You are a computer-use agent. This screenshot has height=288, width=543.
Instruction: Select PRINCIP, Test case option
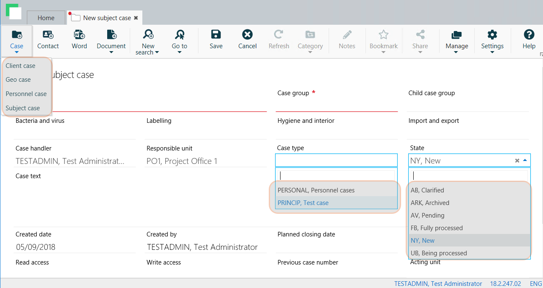[303, 203]
